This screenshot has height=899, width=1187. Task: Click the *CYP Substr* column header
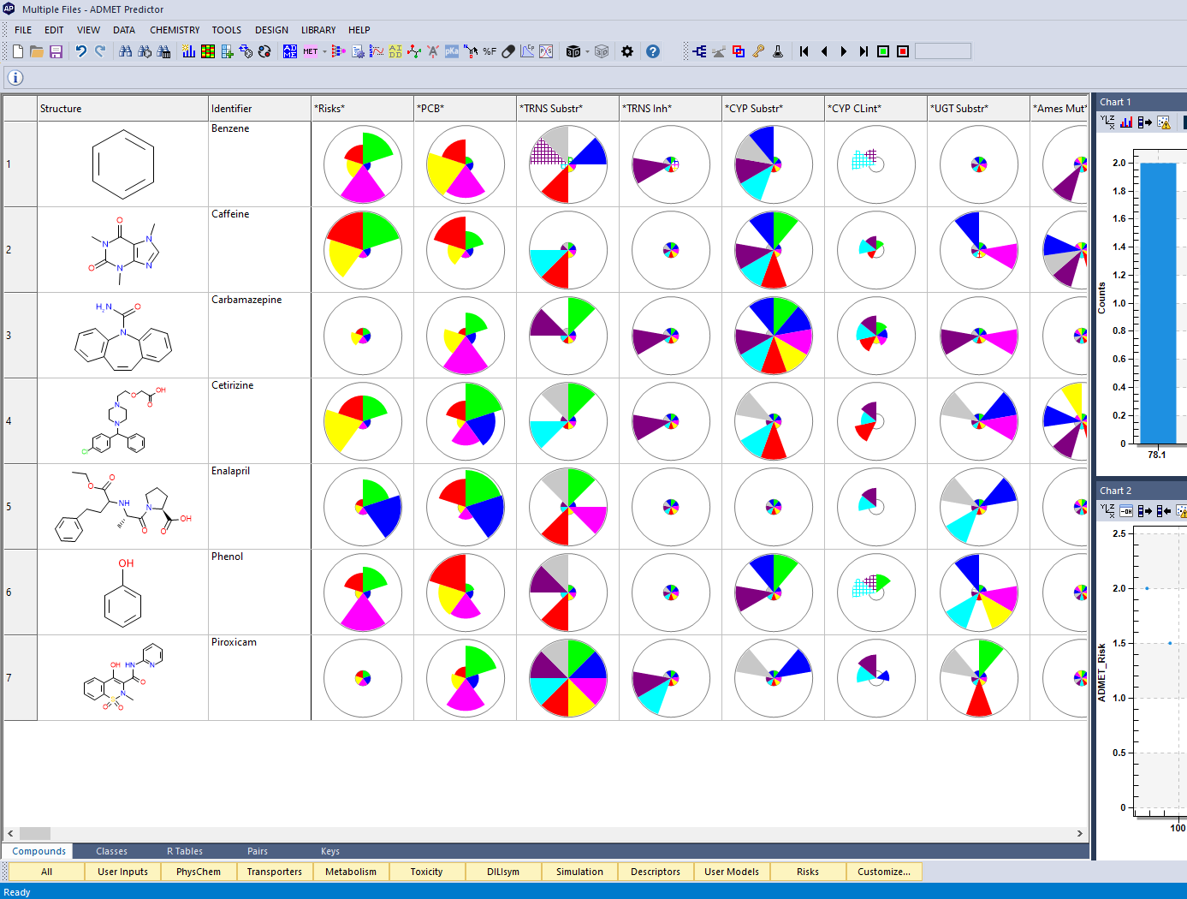click(x=773, y=109)
